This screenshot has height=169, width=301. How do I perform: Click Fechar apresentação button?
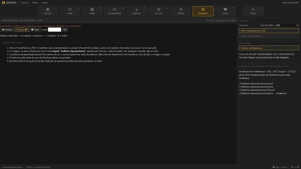269,36
